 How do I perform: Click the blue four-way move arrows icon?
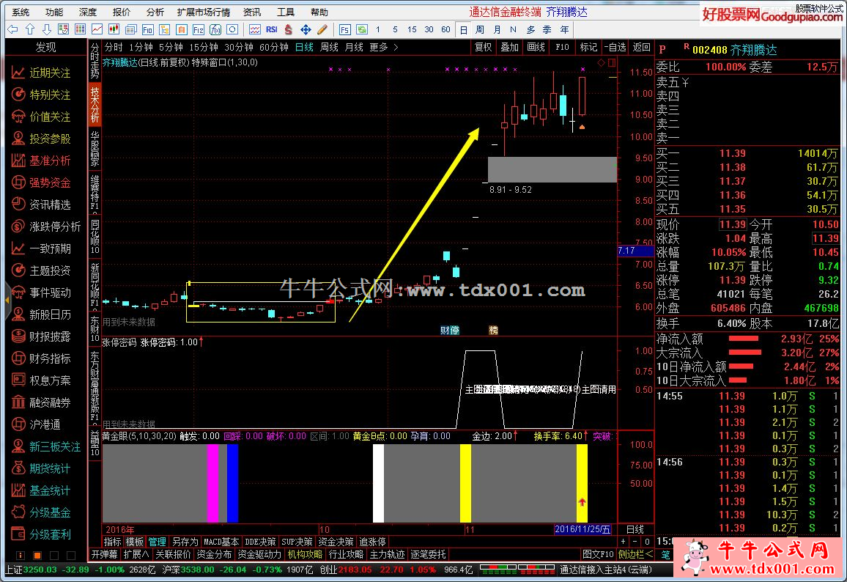click(x=306, y=29)
